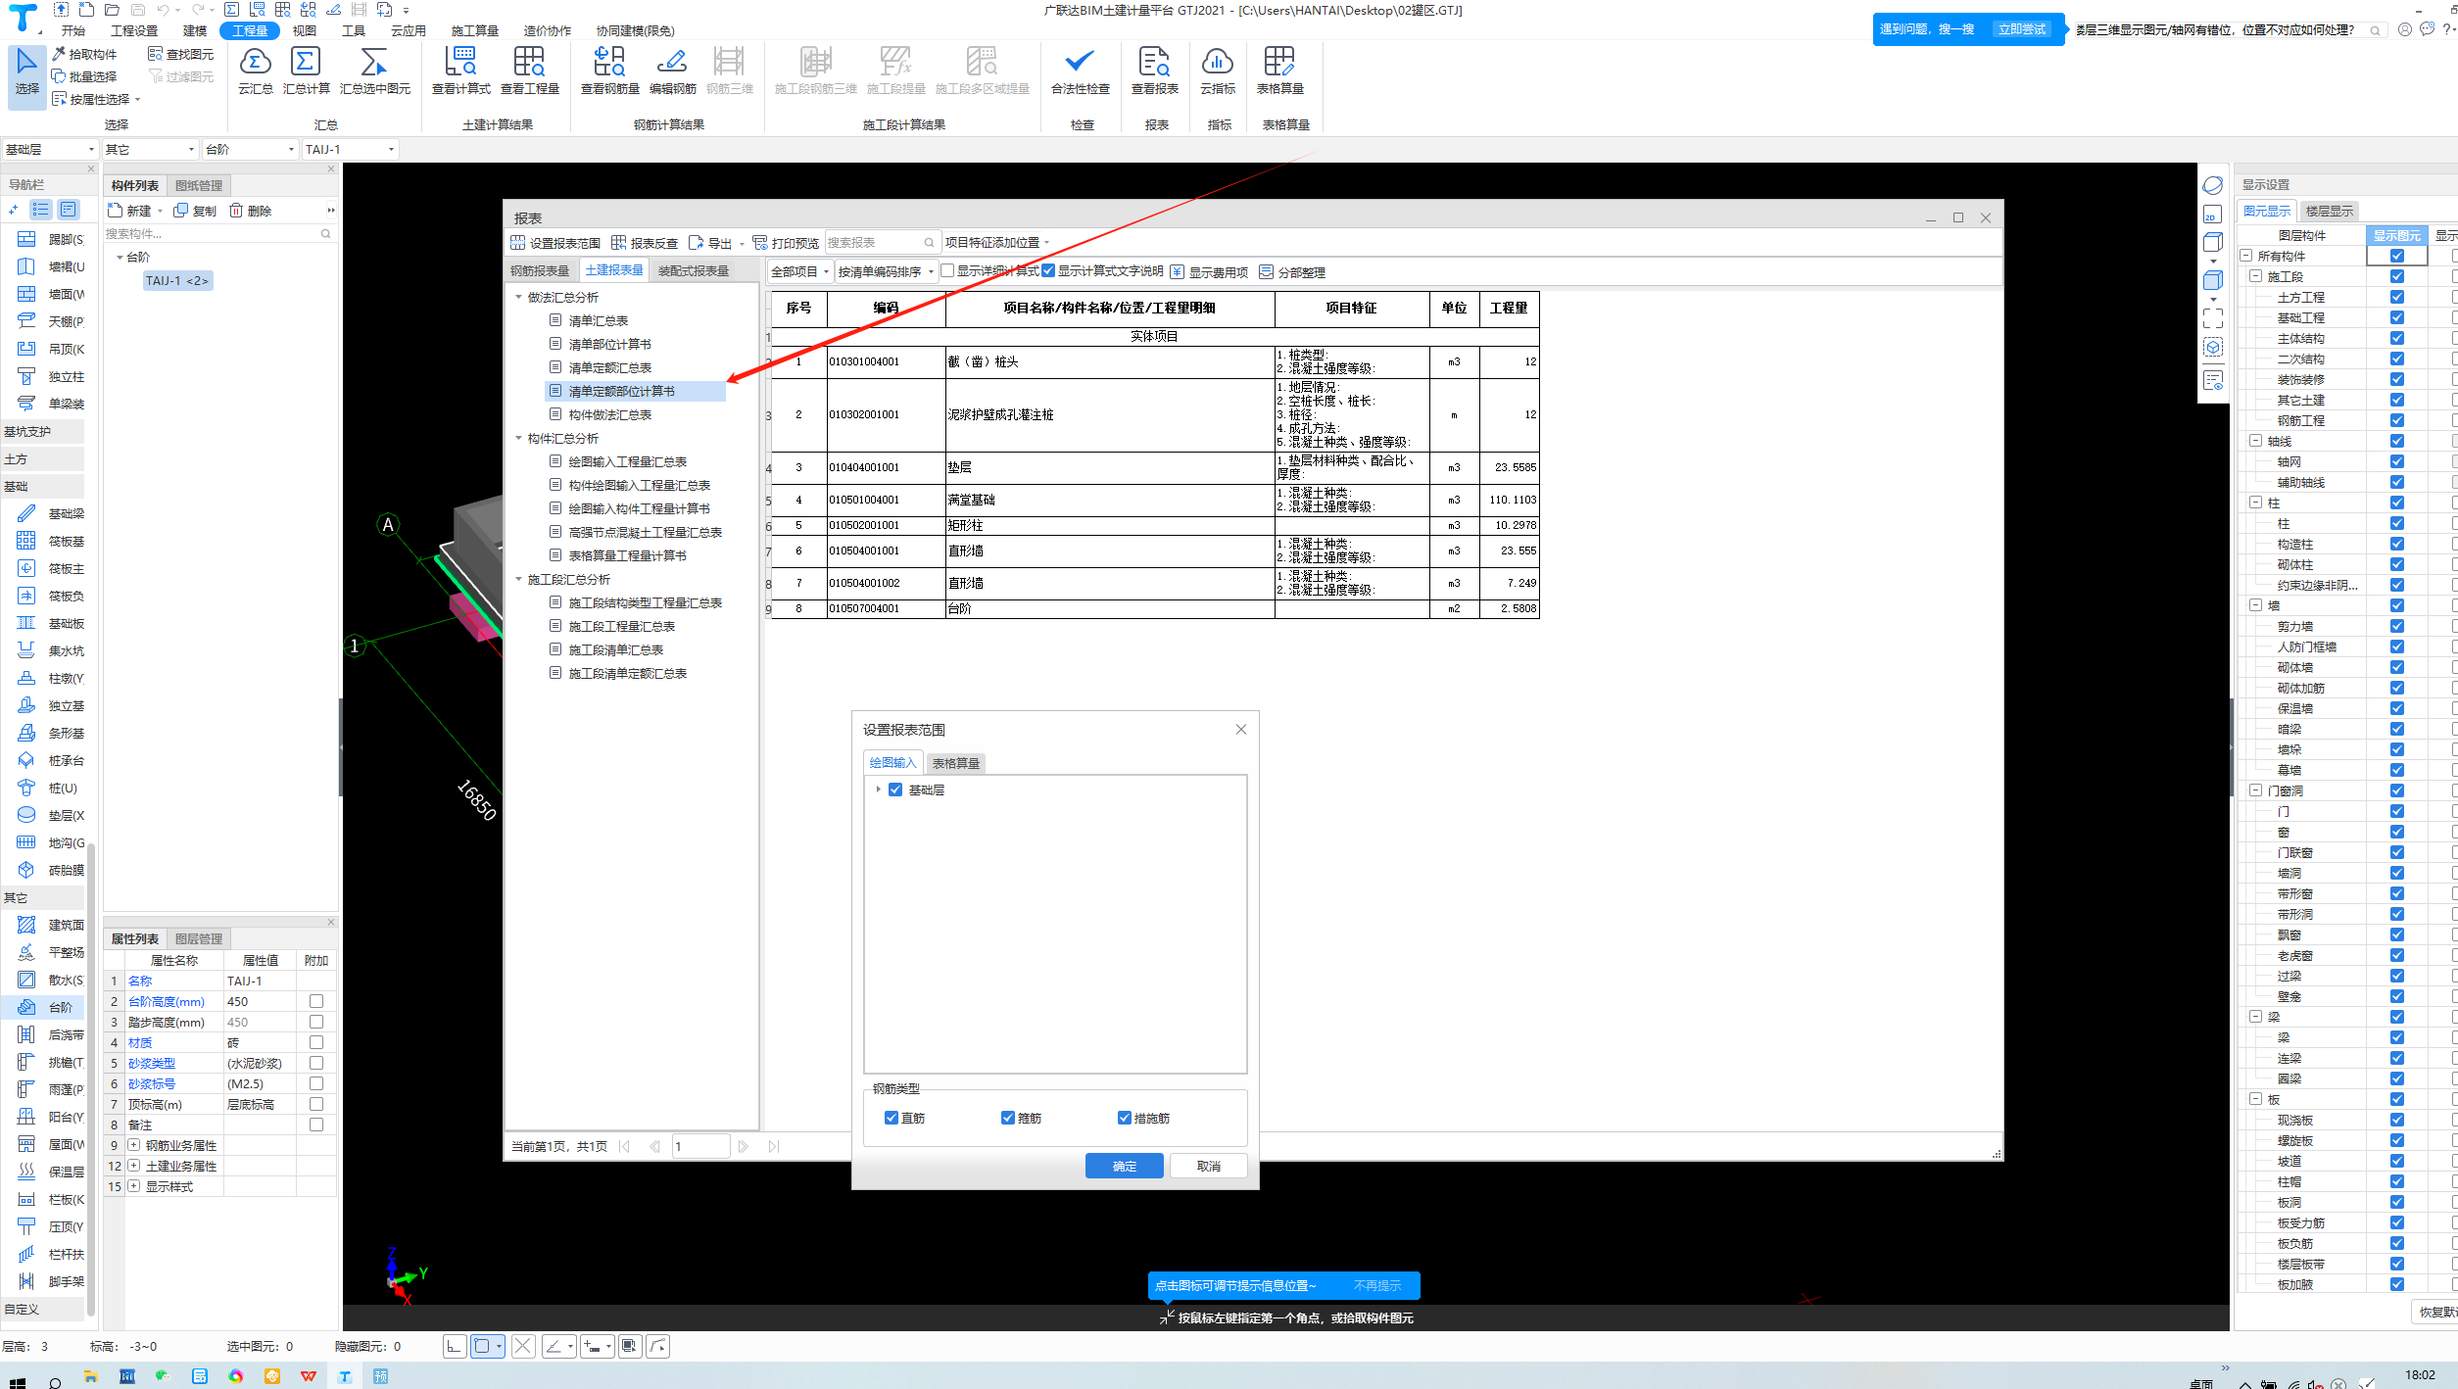Open 全部项目 filter dropdown

(x=800, y=271)
